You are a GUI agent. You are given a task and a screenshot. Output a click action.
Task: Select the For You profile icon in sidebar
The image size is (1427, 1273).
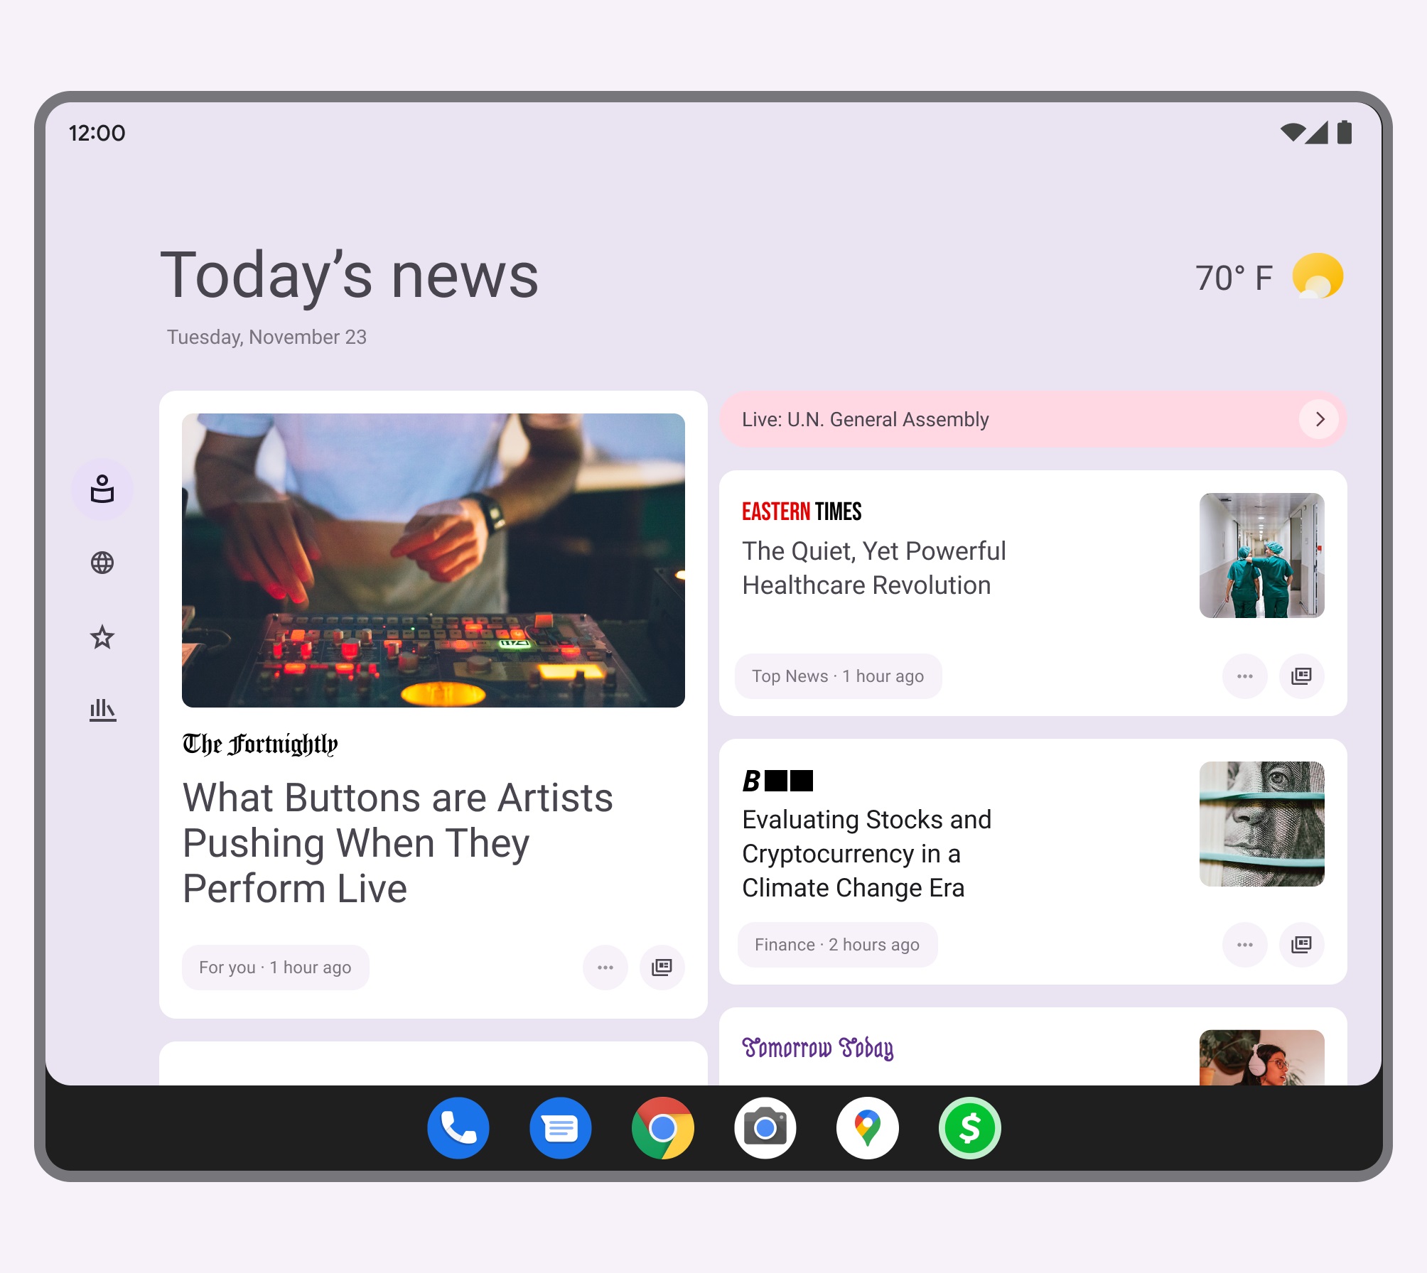(x=102, y=490)
